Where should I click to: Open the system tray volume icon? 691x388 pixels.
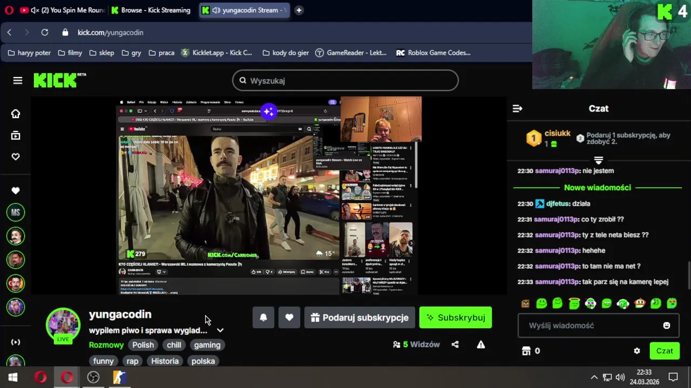(x=620, y=377)
